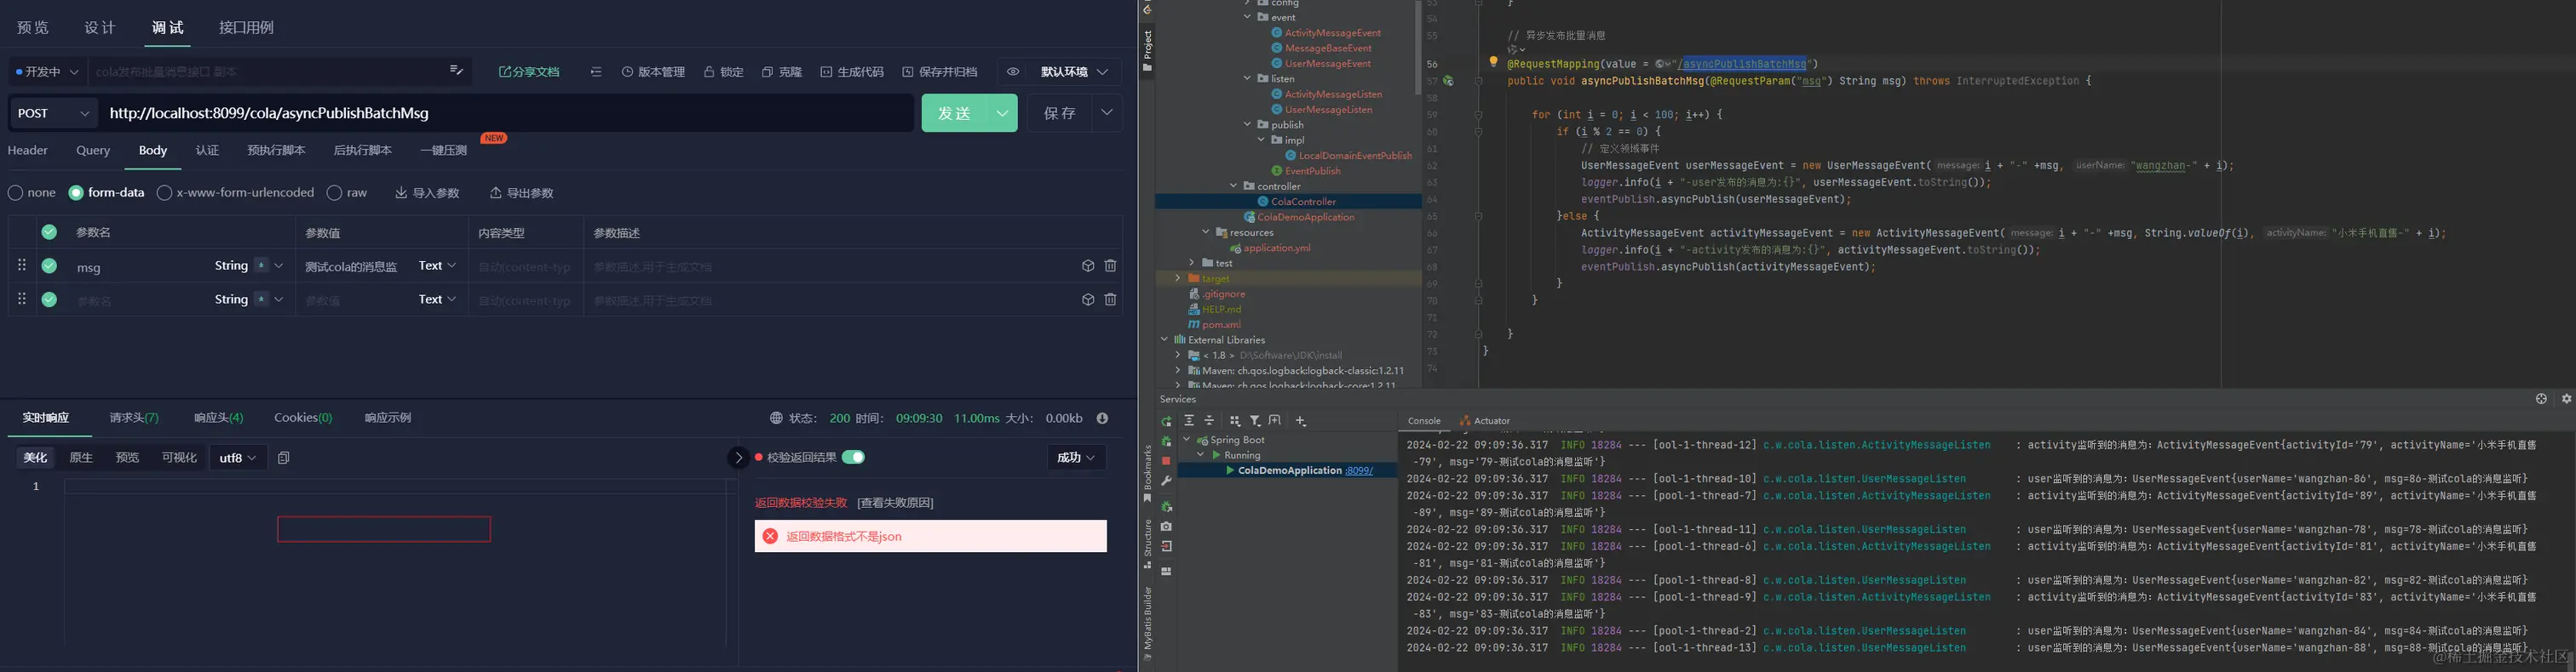
Task: Click the edit description icon in name field
Action: [x=456, y=70]
